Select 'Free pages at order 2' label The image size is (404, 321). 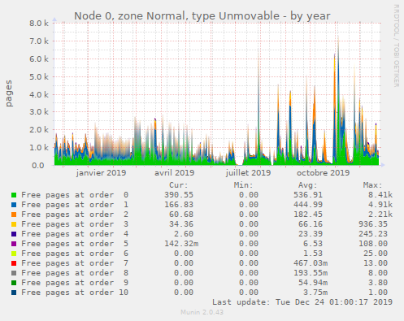(75, 215)
